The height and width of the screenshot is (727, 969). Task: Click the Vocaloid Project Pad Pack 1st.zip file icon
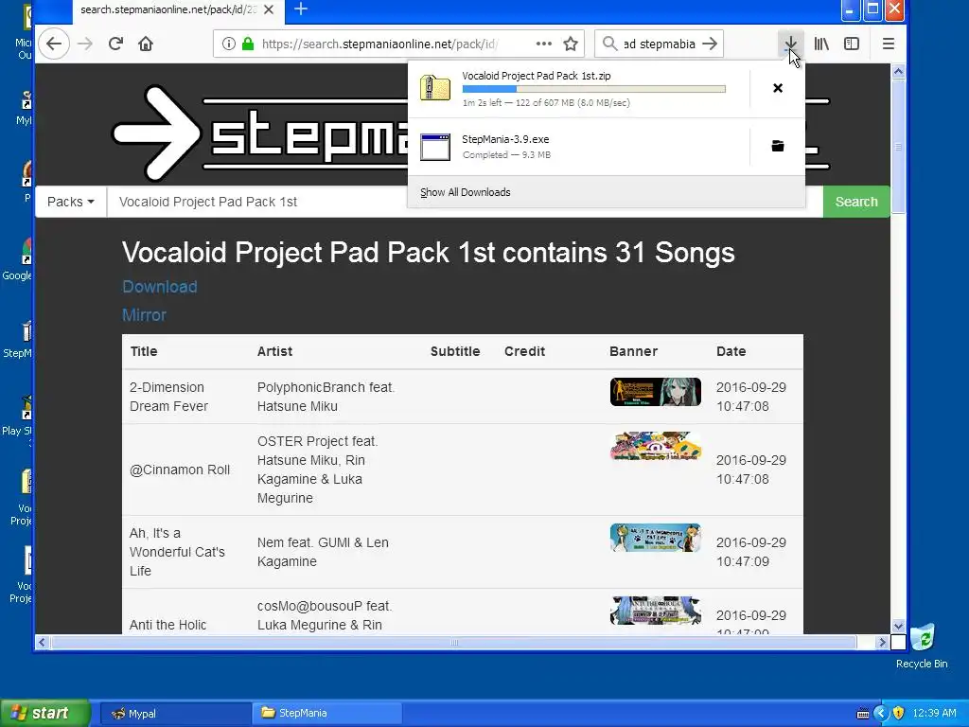[x=435, y=88]
